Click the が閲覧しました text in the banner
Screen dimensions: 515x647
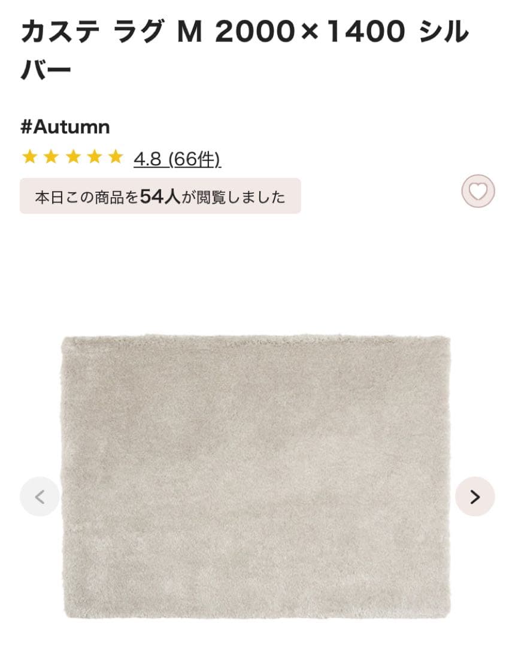(x=234, y=198)
